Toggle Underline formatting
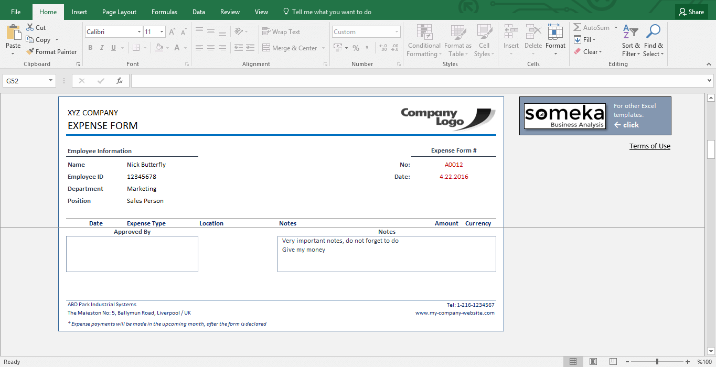 [113, 48]
